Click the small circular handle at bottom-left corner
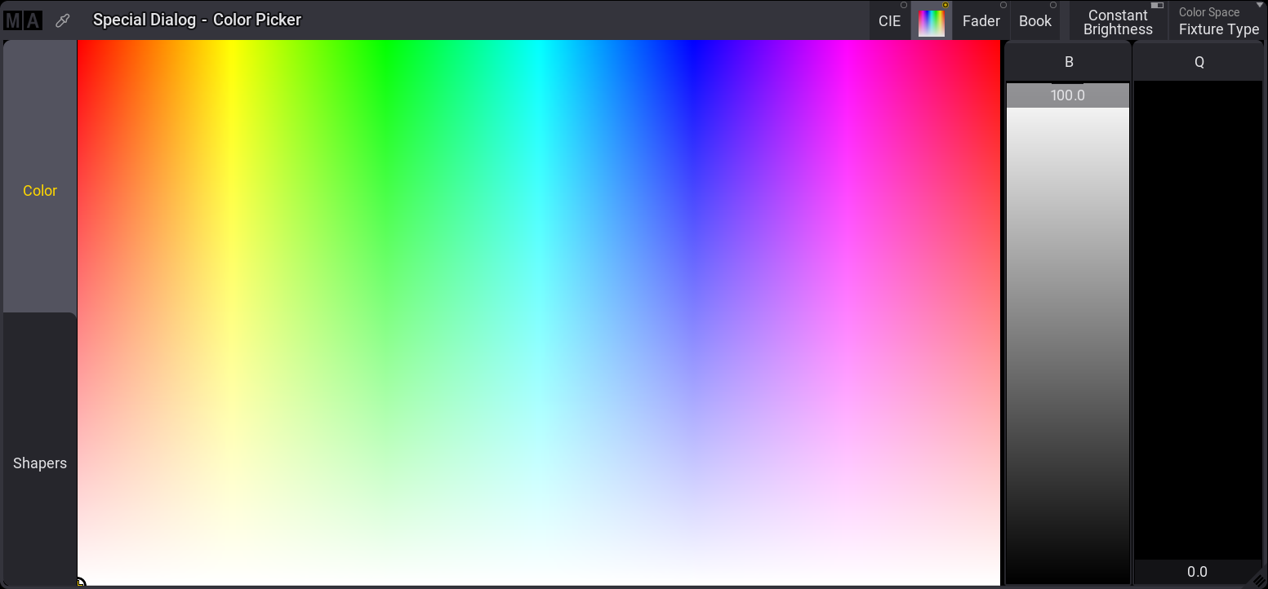This screenshot has width=1268, height=589. pyautogui.click(x=80, y=582)
